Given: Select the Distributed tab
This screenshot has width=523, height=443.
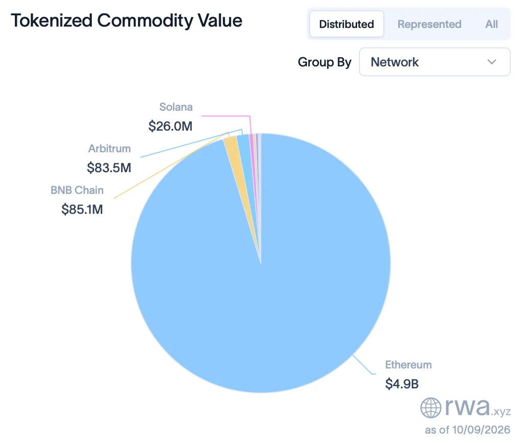Looking at the screenshot, I should [x=346, y=24].
